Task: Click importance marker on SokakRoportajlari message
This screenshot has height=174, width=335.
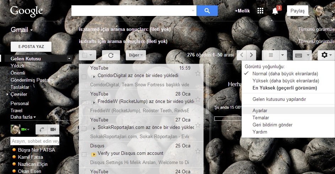Action: coord(93,129)
